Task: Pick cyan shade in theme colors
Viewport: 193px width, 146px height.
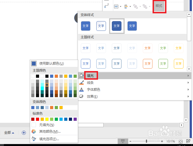Action: point(42,88)
